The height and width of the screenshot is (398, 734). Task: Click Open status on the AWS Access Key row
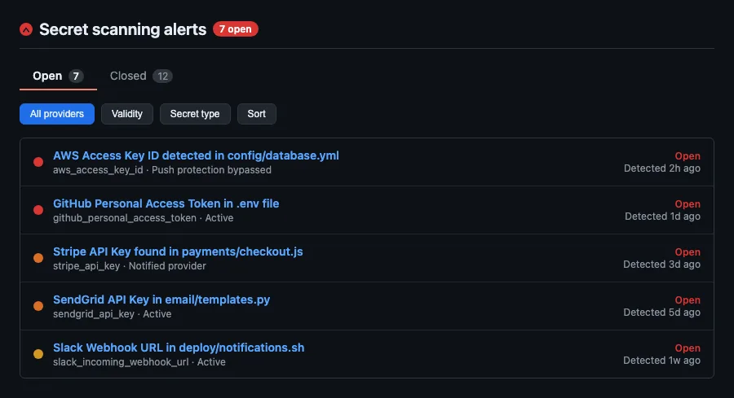click(688, 156)
